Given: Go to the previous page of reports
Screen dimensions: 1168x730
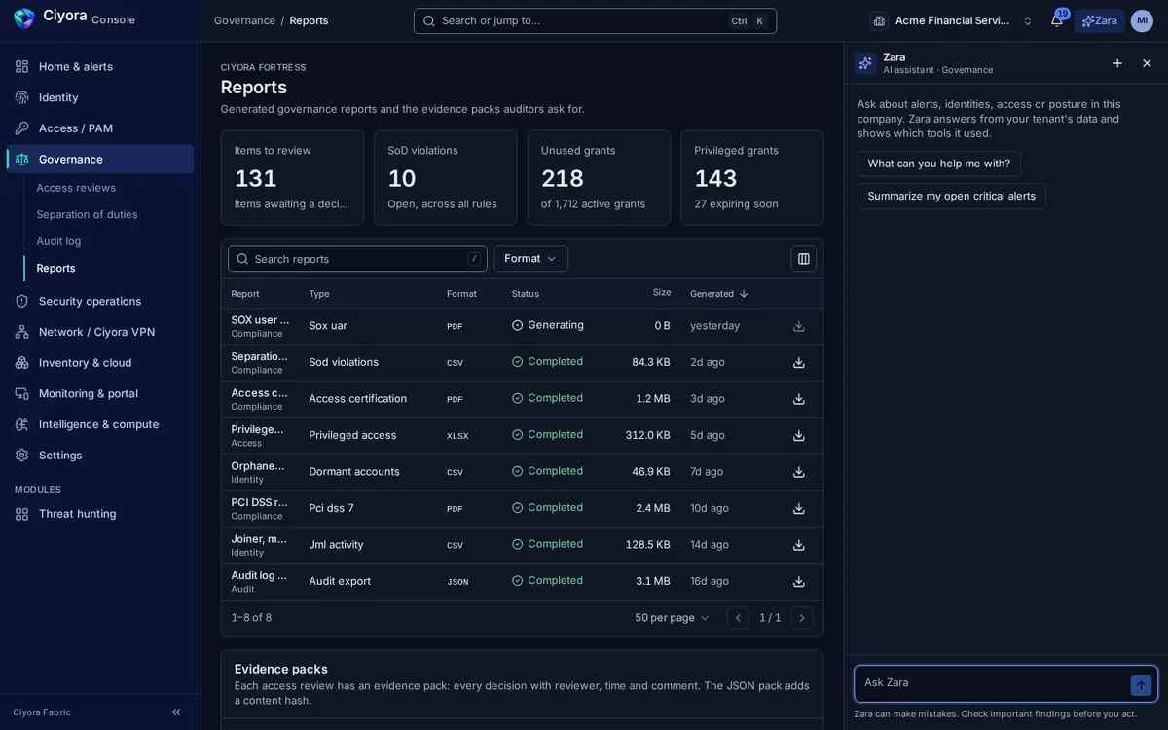Looking at the screenshot, I should click(x=738, y=618).
